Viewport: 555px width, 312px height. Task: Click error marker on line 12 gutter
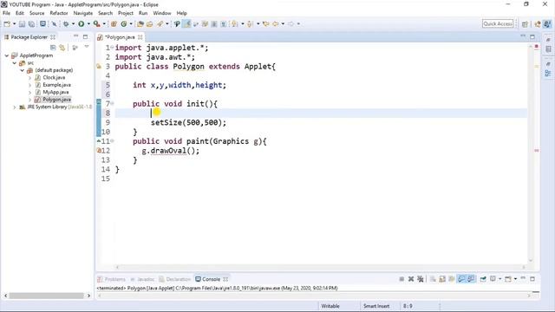99,150
